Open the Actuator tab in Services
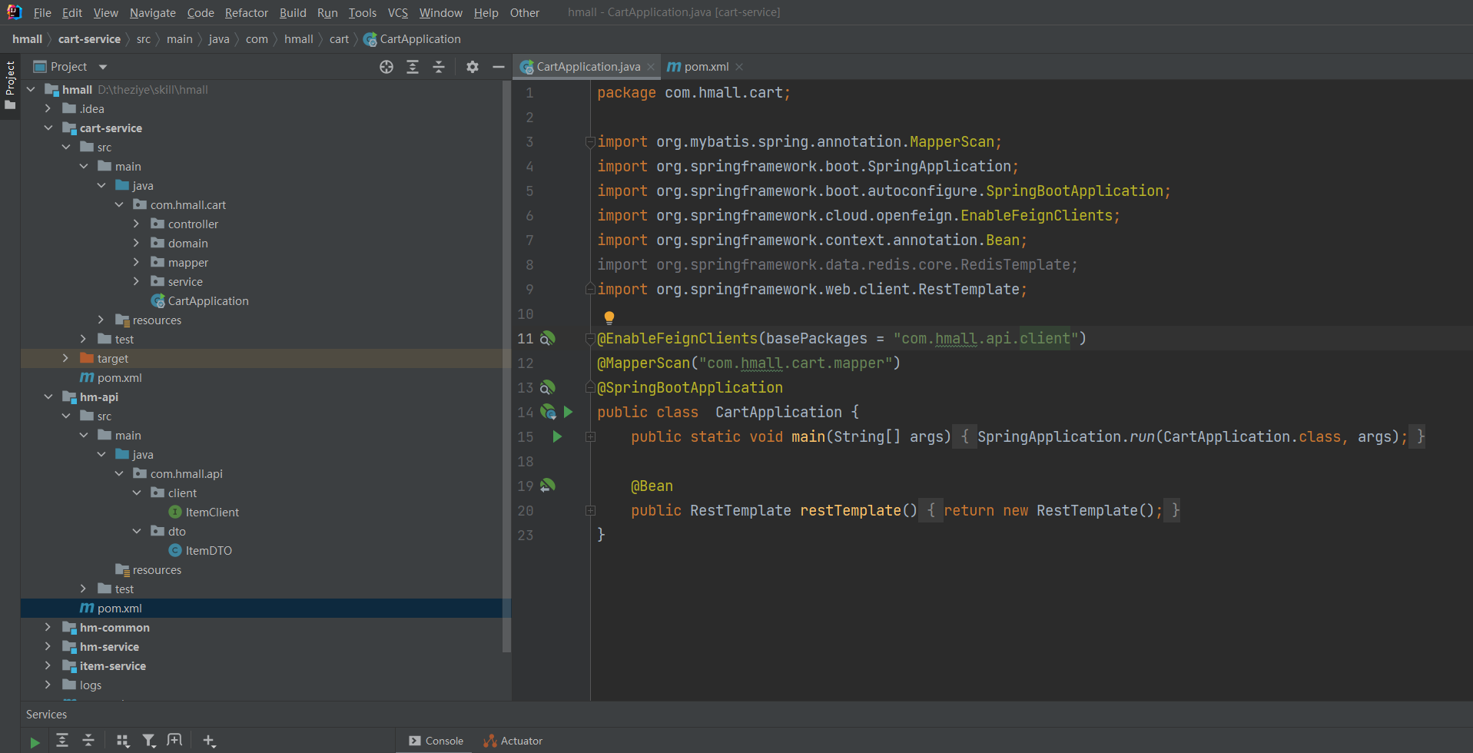Screen dimensions: 1473x753 click(x=513, y=741)
